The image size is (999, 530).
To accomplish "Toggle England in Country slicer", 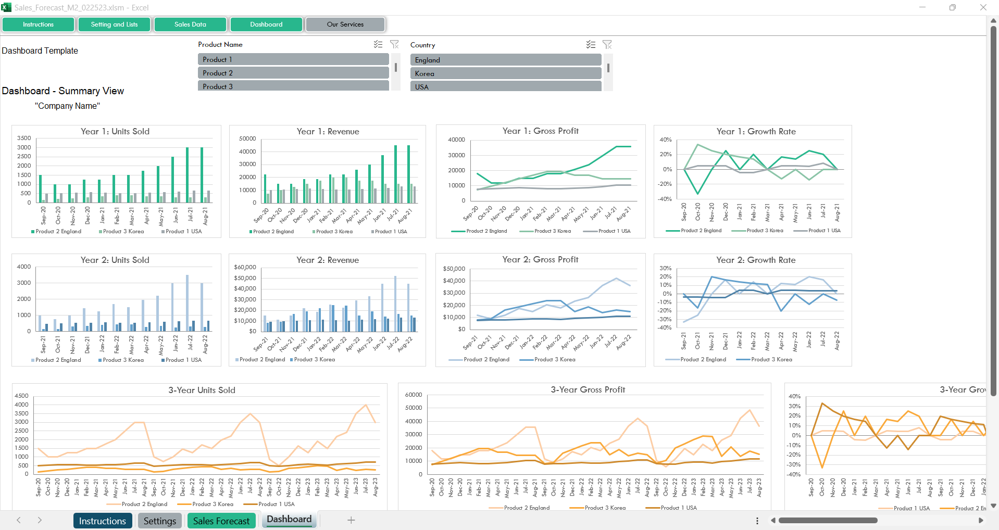I will click(505, 60).
